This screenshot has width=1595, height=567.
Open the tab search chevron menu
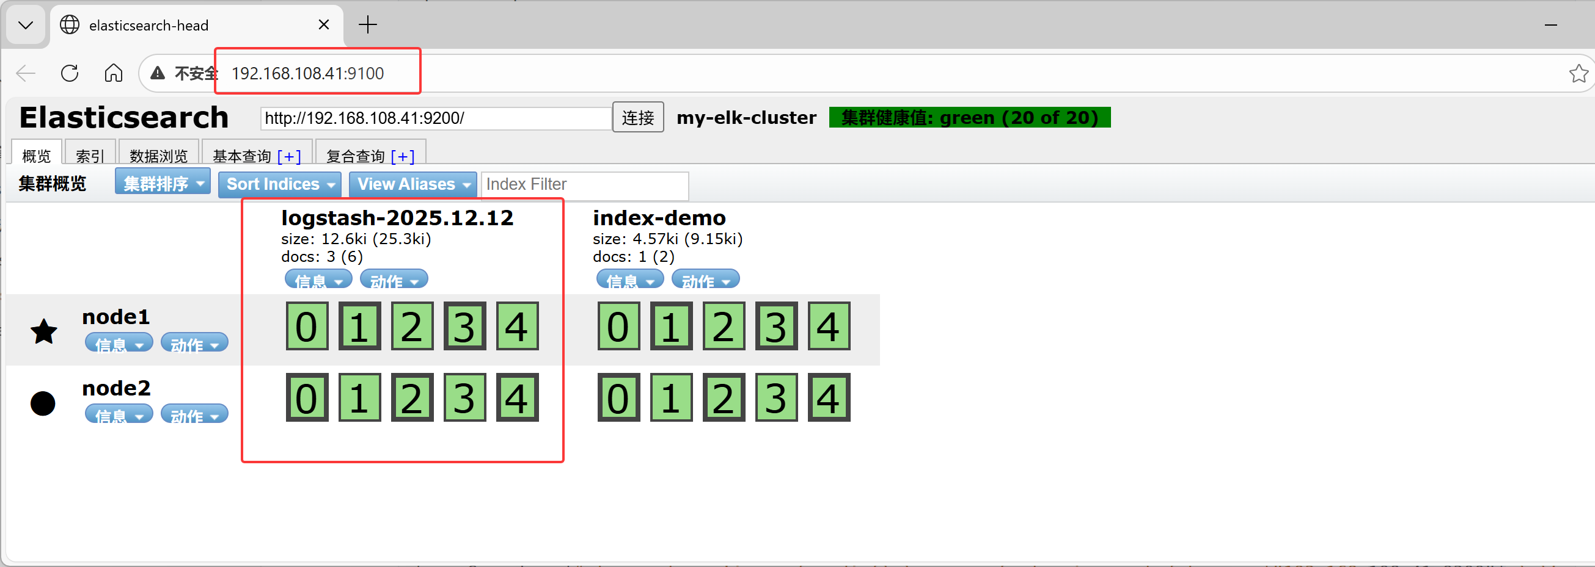[26, 26]
